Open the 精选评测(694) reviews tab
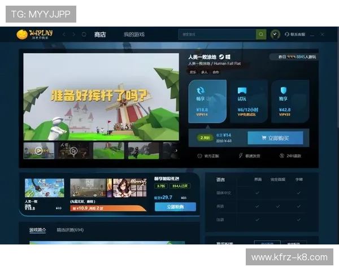The height and width of the screenshot is (271, 339). 70,230
